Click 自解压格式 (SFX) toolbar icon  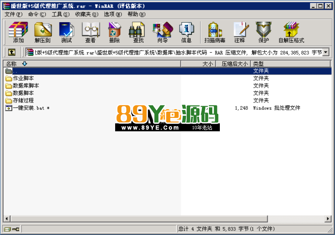291,33
